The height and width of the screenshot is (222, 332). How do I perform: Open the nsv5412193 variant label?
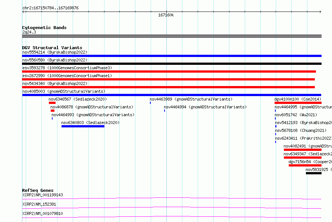[303, 123]
